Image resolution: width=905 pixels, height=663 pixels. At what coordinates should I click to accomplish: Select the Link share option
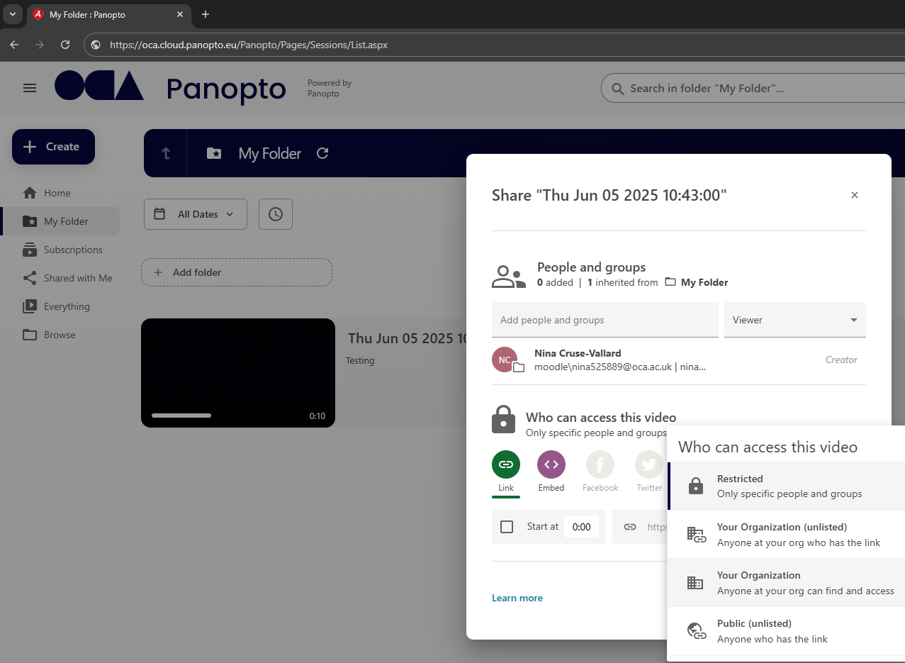tap(506, 472)
